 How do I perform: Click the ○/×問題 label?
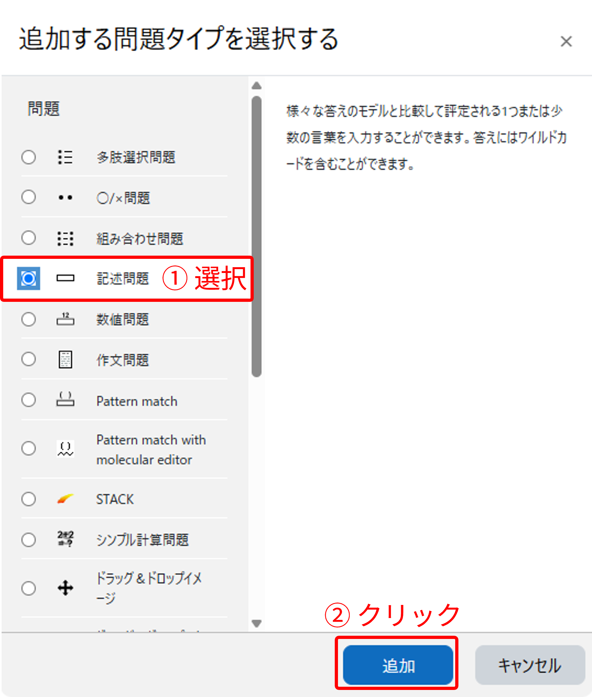click(x=123, y=198)
